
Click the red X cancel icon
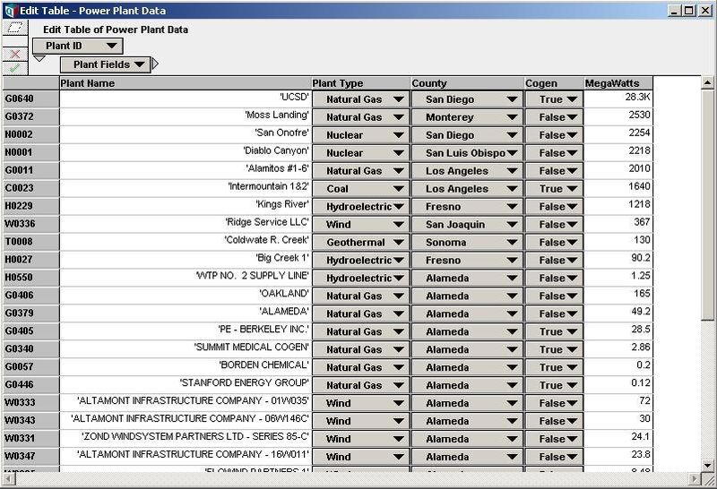pos(15,55)
